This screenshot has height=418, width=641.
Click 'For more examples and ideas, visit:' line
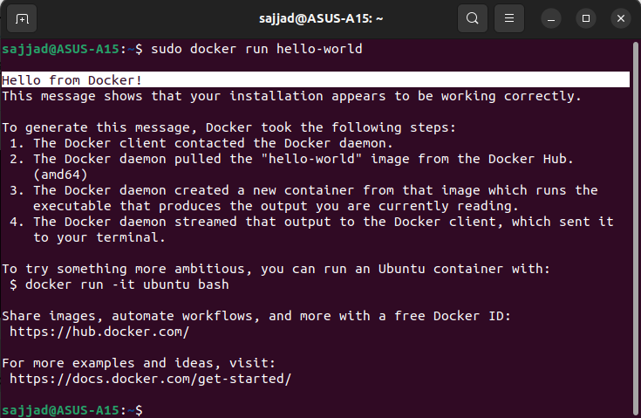pyautogui.click(x=139, y=363)
